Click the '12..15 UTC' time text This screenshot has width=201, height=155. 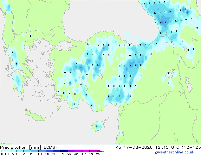click(167, 147)
